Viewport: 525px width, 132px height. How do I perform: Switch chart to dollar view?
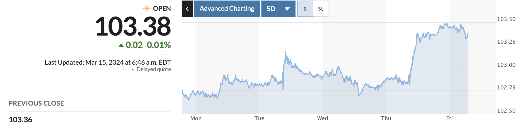point(305,9)
